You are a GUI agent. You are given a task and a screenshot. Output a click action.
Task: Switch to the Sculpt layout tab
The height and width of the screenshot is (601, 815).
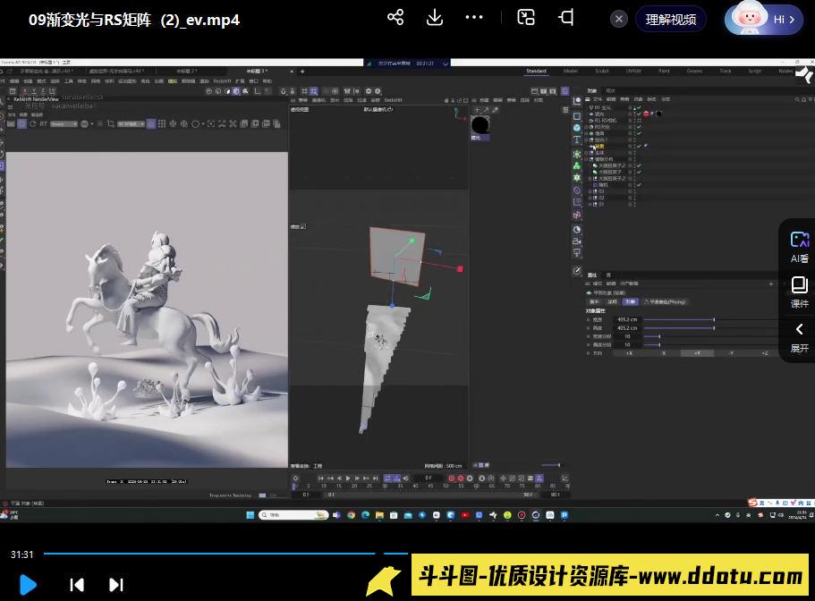click(602, 71)
